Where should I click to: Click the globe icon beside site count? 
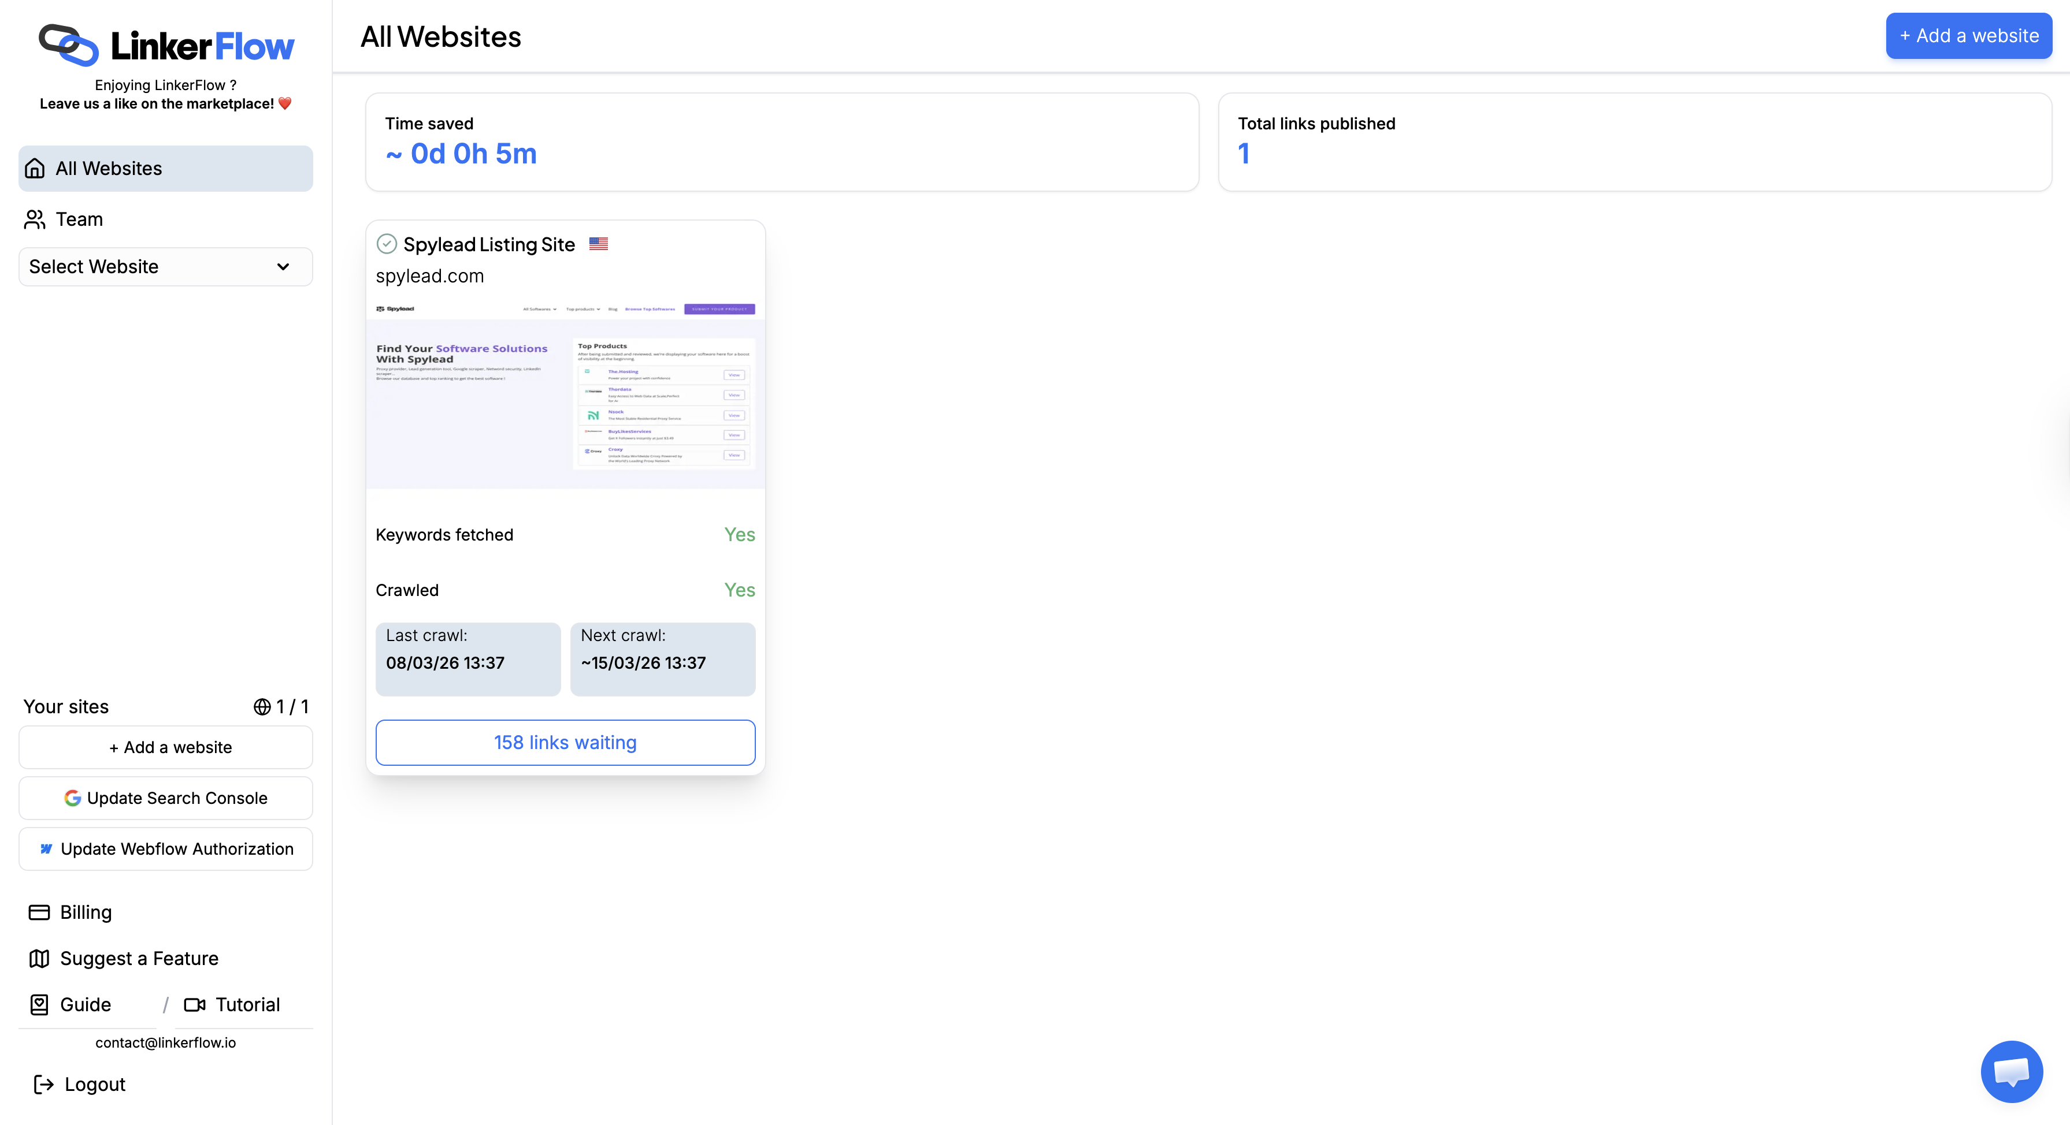pos(262,707)
